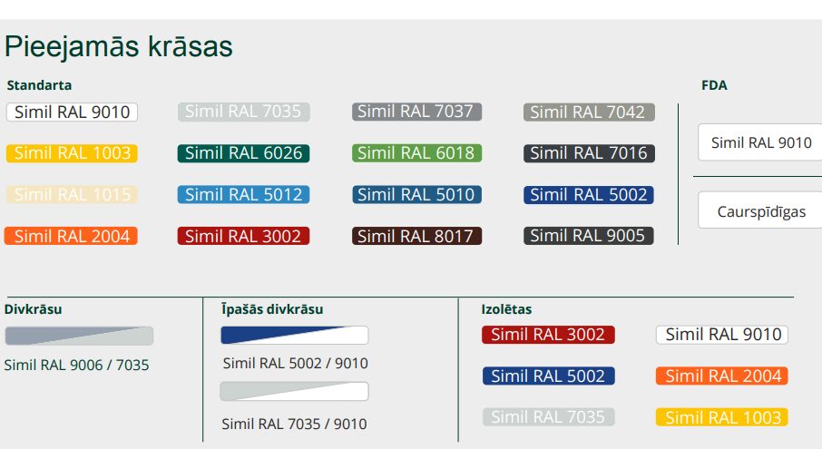The image size is (822, 449).
Task: Select the light blue Simil RAL 5012 swatch
Action: 243,194
